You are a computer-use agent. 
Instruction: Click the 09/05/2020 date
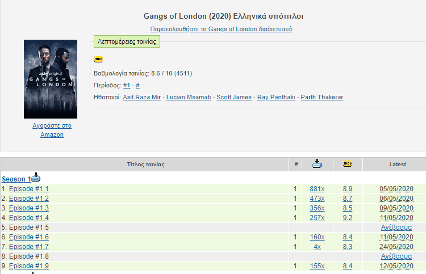click(x=396, y=208)
